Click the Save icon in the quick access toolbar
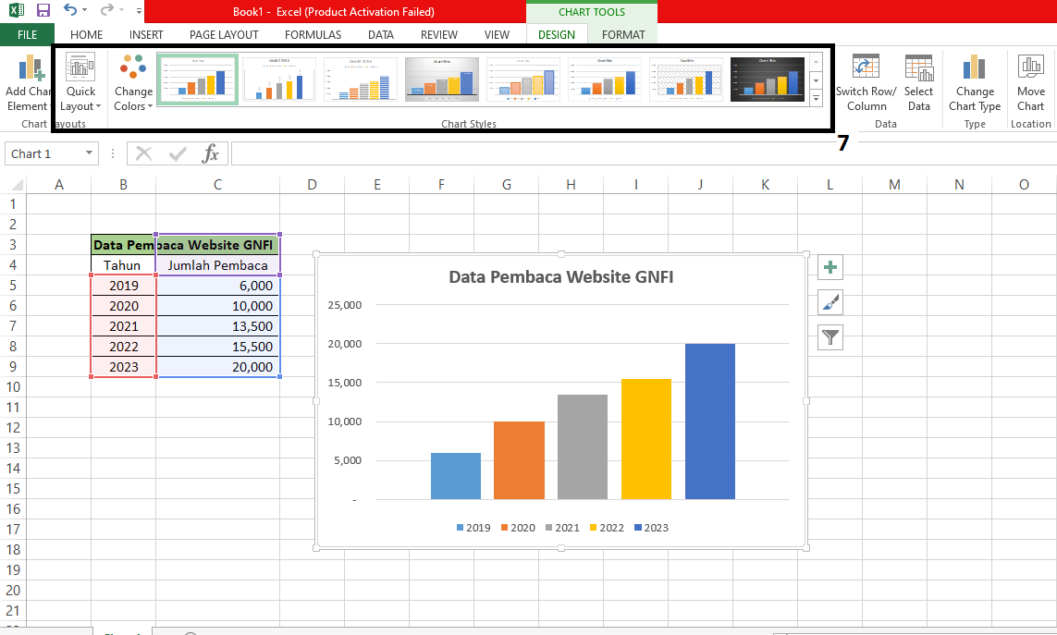This screenshot has height=635, width=1057. point(43,10)
